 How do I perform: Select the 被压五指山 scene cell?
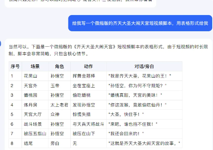coord(35,134)
